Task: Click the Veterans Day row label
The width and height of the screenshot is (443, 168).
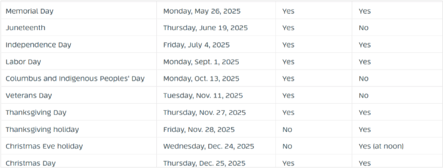Action: [29, 96]
